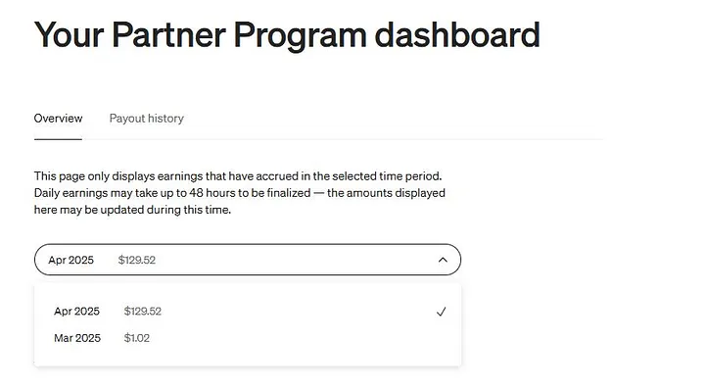Click the checkmark beside Apr 2025
The image size is (705, 391).
(441, 312)
